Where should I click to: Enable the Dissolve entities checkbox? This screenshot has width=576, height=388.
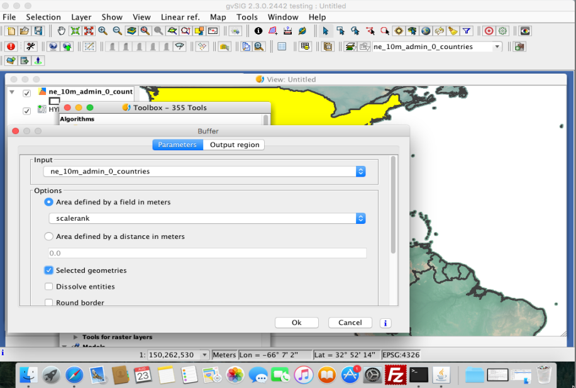click(x=49, y=287)
